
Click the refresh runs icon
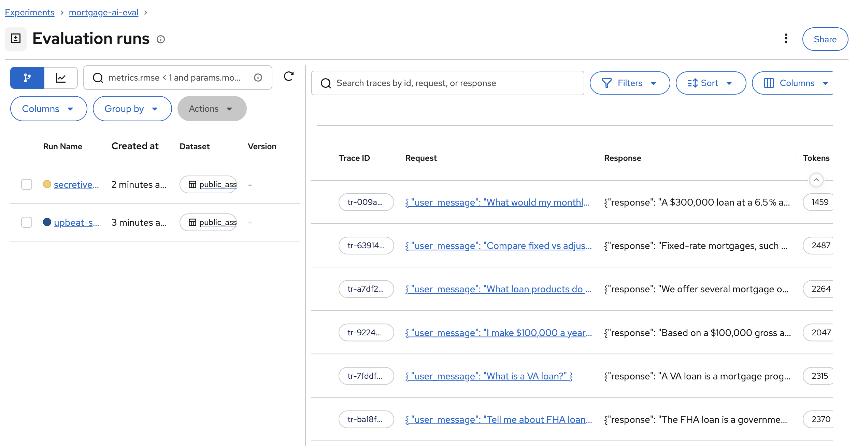click(288, 76)
